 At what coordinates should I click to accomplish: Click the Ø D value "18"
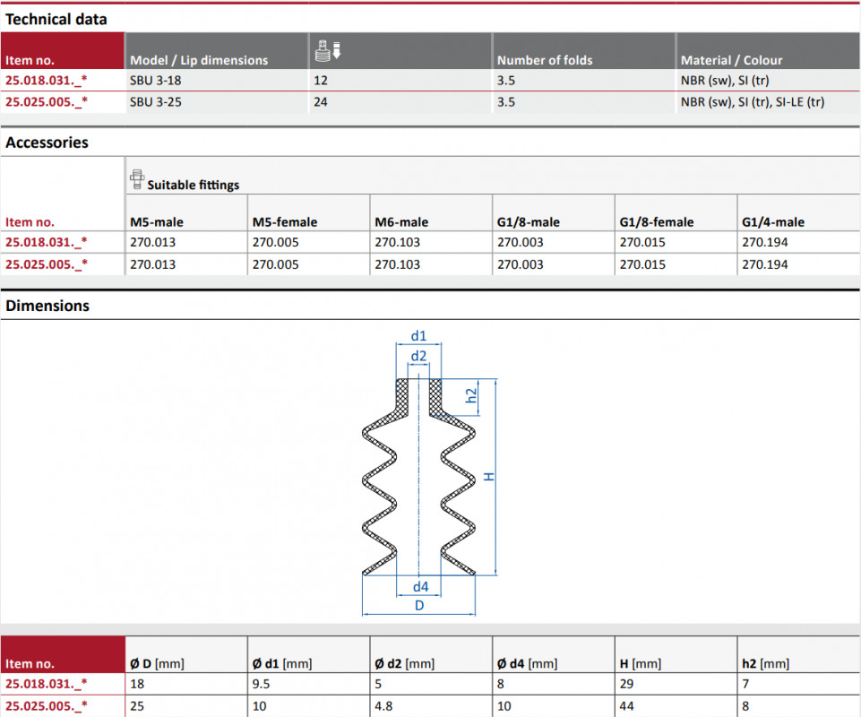click(x=137, y=684)
